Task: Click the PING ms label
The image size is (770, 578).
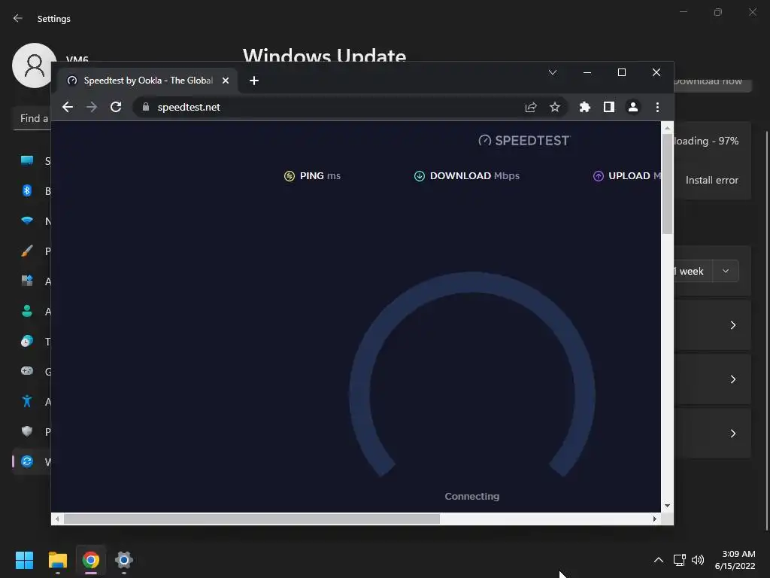Action: pyautogui.click(x=320, y=176)
